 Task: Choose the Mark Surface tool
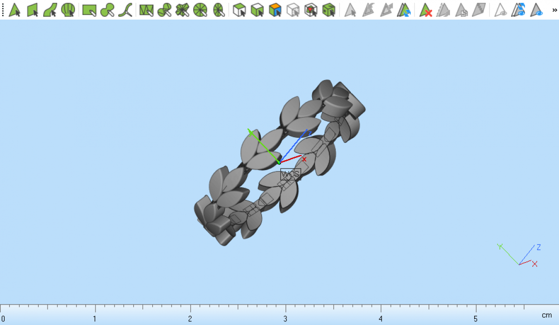50,10
